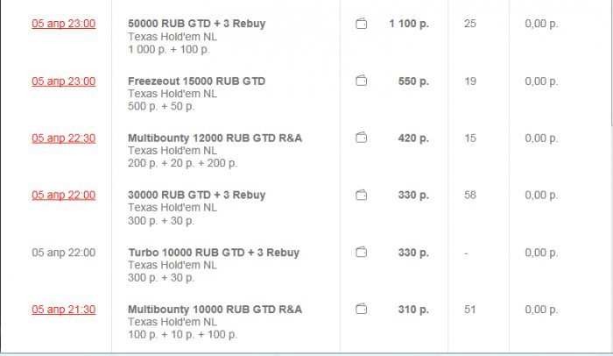Click wallet icon for 50000 RUB GTD tournament

(361, 24)
